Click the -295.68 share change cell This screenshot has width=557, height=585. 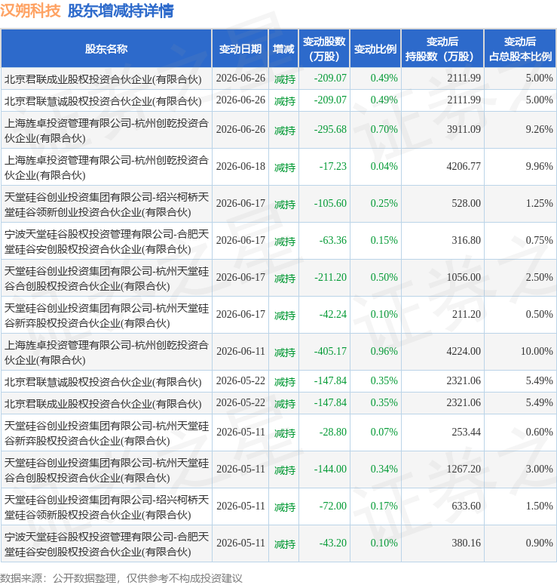tap(330, 130)
